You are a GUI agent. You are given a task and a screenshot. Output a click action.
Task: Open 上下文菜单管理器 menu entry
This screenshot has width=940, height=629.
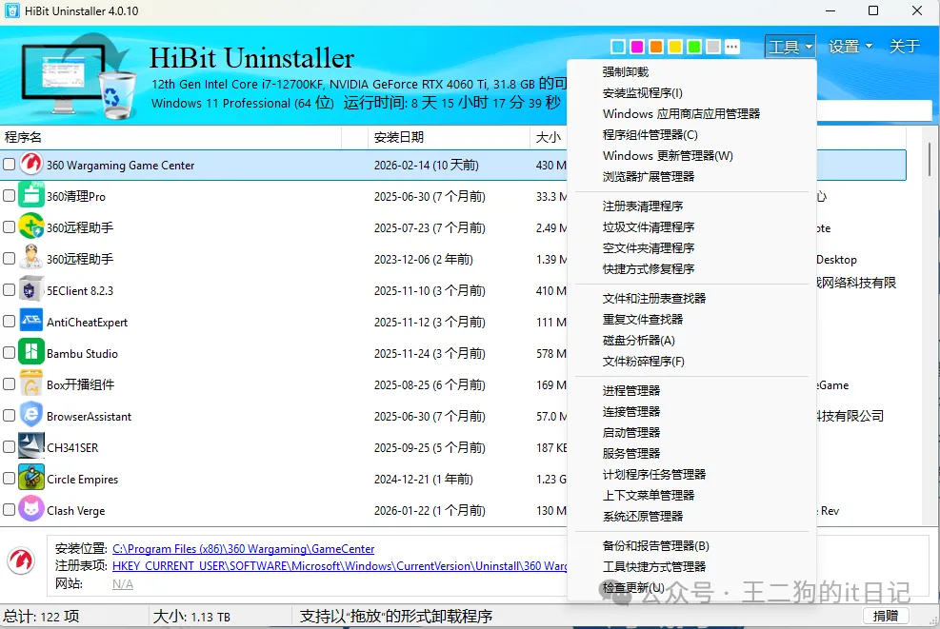coord(648,496)
